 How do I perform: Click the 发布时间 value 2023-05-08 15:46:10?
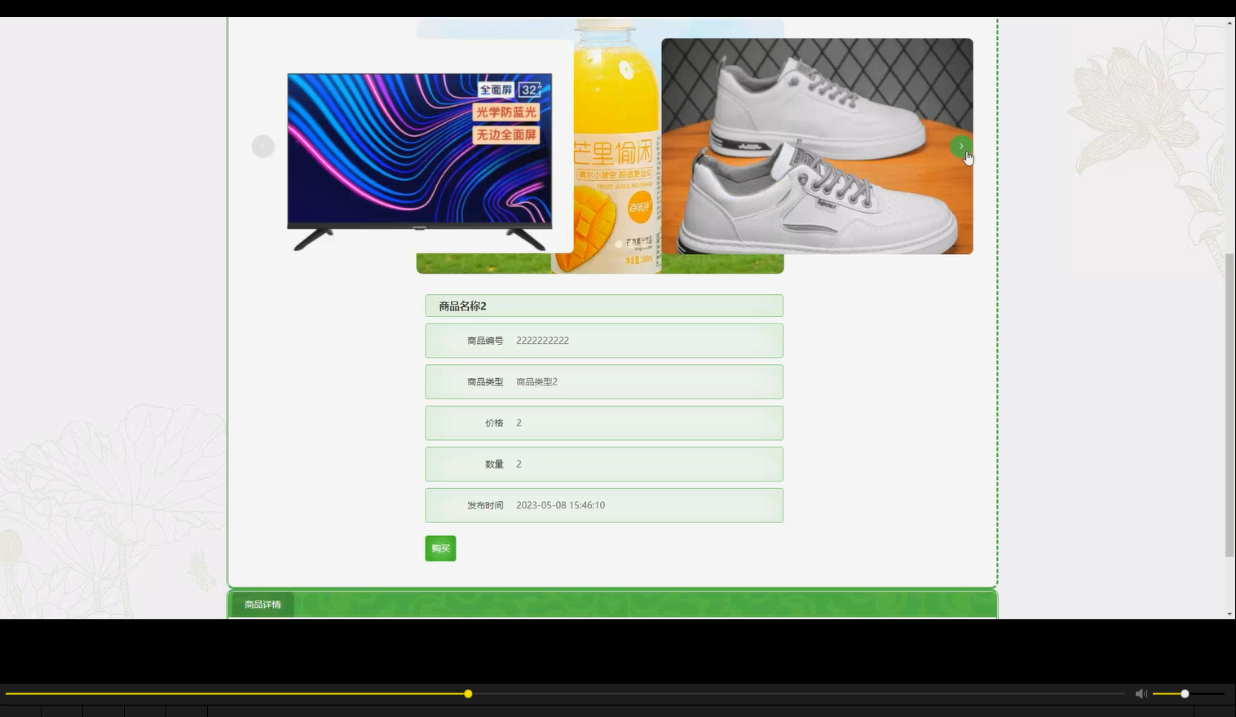(x=560, y=505)
